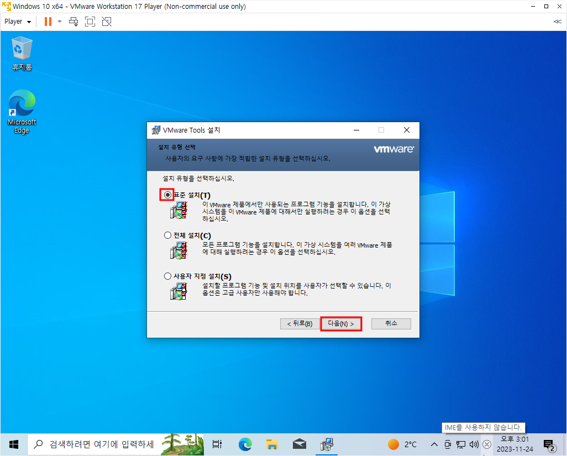Viewport: 567px width, 456px height.
Task: Click the IME disabled indicator icon
Action: (x=487, y=444)
